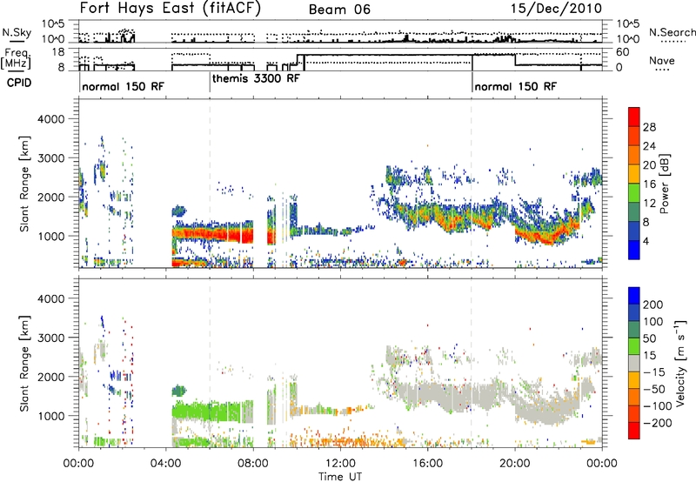Click the "16" label on the Power scale

[649, 184]
